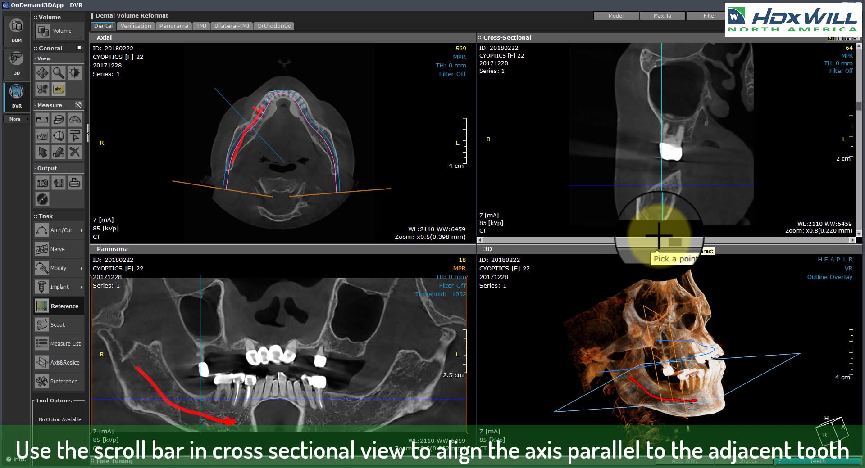
Task: Click the Print output icon
Action: [75, 183]
